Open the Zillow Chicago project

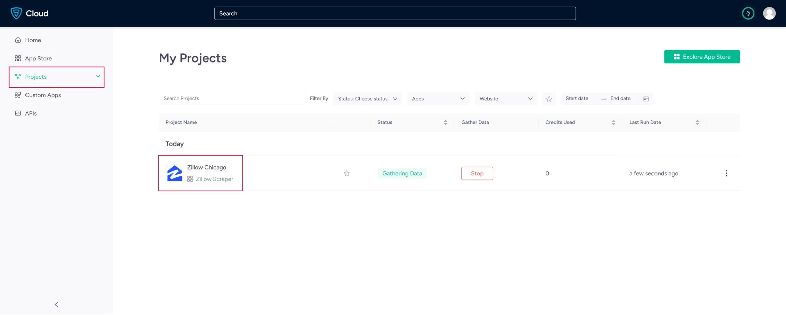pyautogui.click(x=207, y=168)
